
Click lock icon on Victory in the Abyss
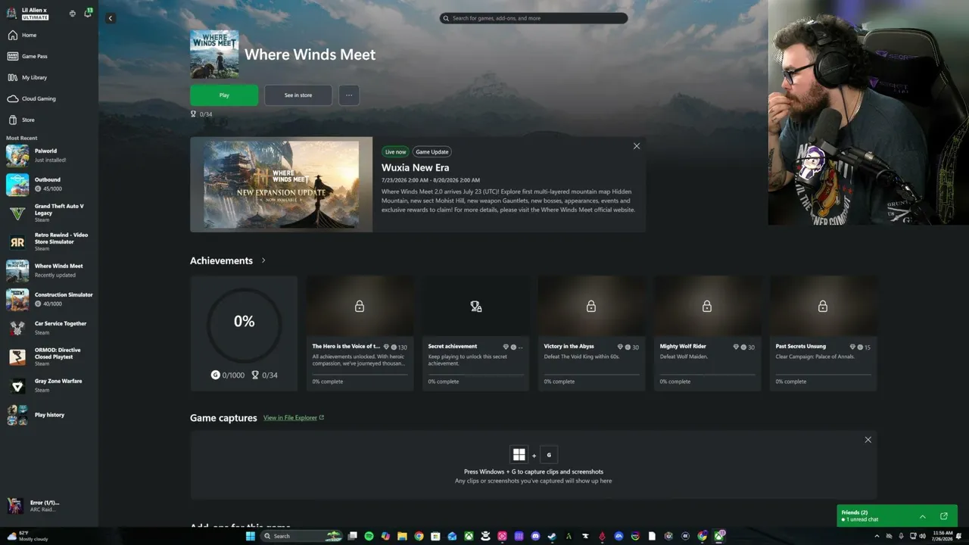click(x=591, y=307)
